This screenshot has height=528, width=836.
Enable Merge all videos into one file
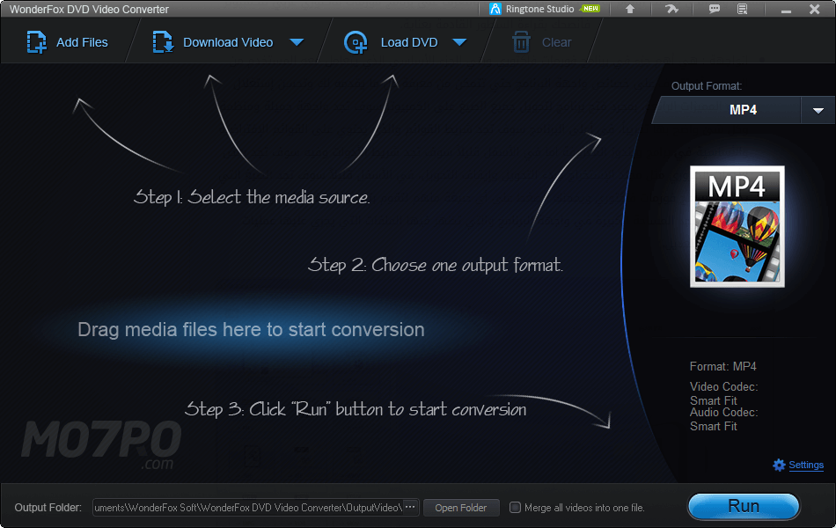click(516, 508)
